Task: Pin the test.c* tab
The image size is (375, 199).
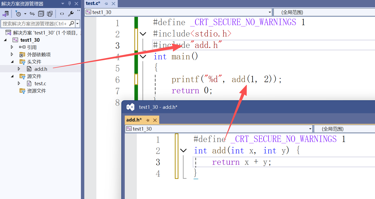Action: (x=106, y=4)
